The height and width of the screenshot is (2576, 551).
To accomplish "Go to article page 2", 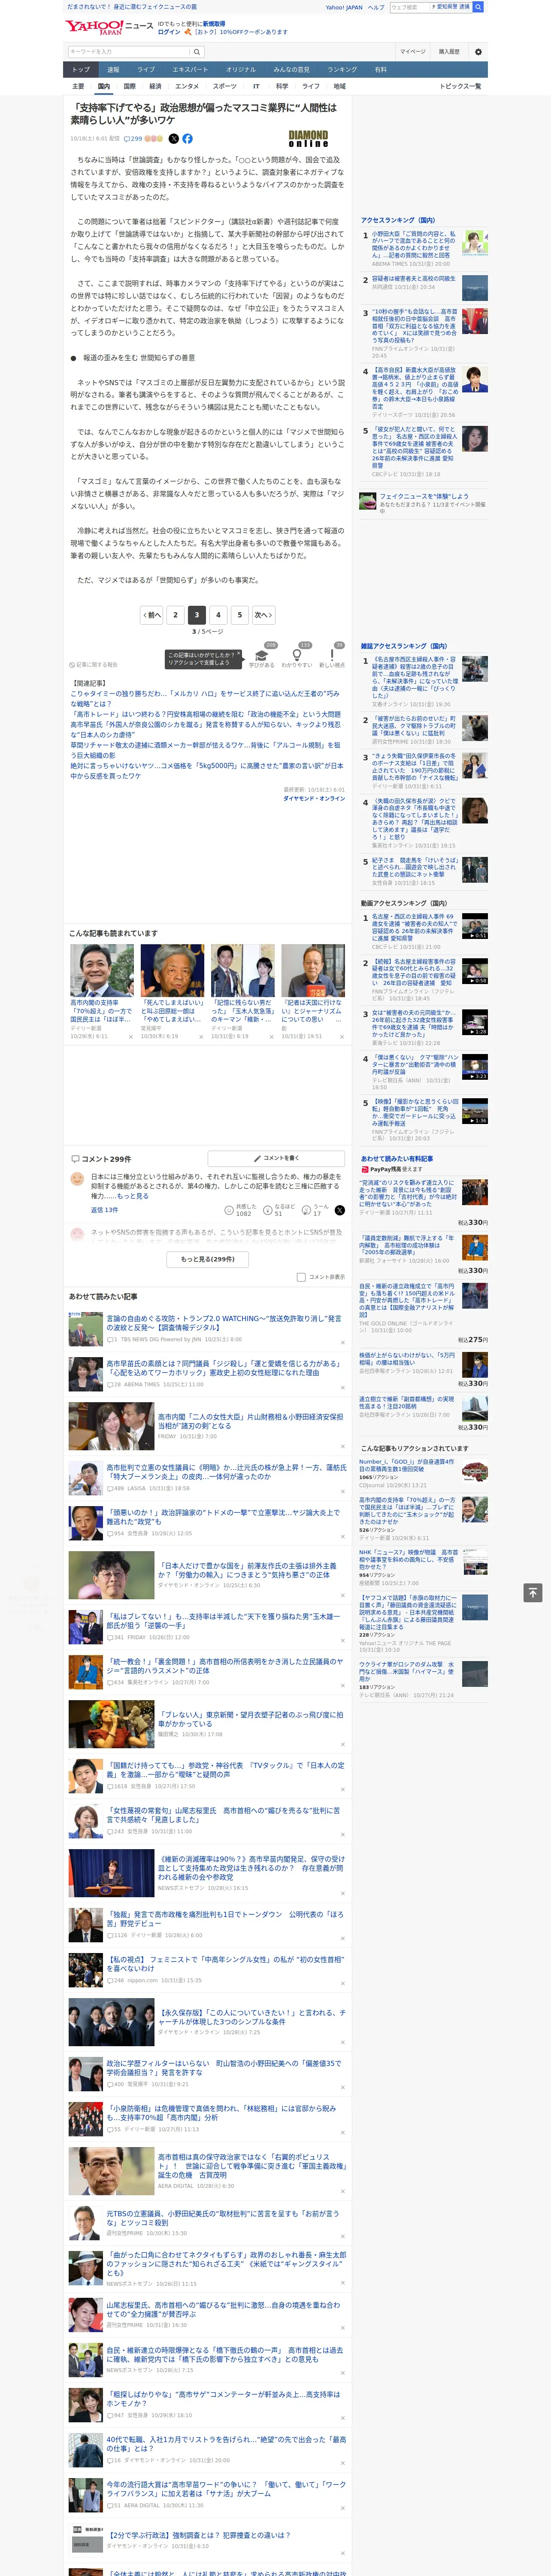I will pyautogui.click(x=175, y=615).
